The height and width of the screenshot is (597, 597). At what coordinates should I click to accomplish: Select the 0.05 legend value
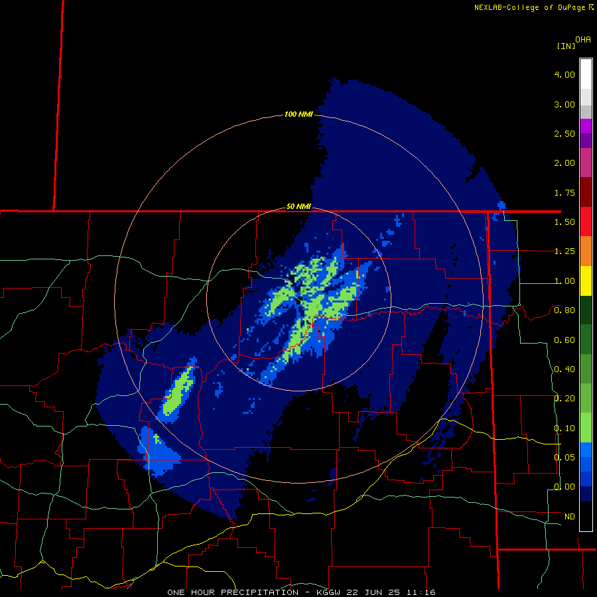(564, 457)
